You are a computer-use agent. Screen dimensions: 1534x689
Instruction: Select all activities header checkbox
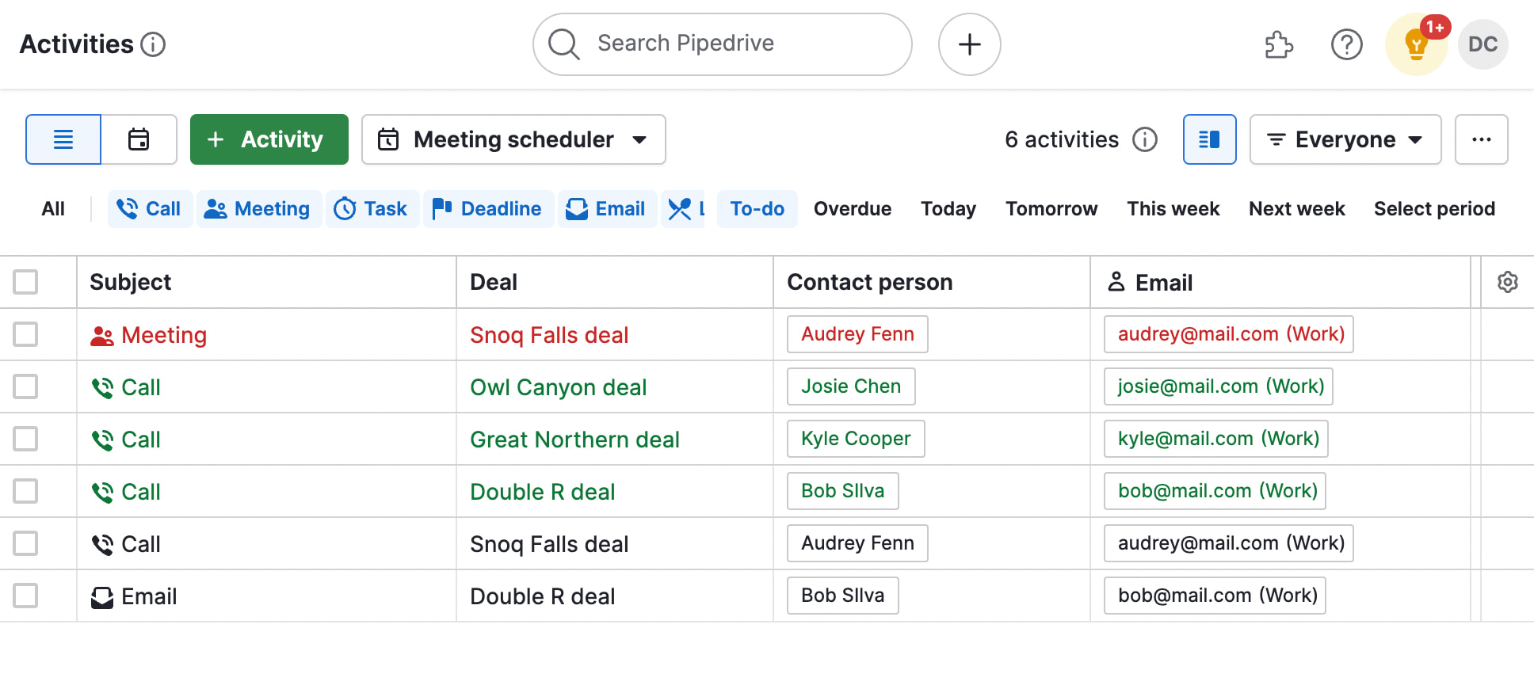25,282
